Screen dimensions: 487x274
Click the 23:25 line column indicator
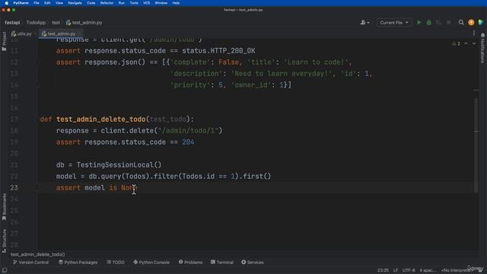click(x=383, y=270)
